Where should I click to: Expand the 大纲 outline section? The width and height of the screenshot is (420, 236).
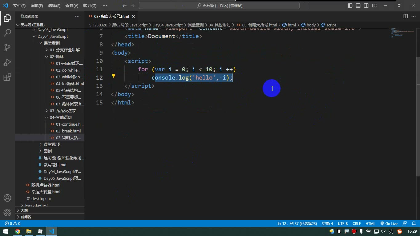(50, 210)
